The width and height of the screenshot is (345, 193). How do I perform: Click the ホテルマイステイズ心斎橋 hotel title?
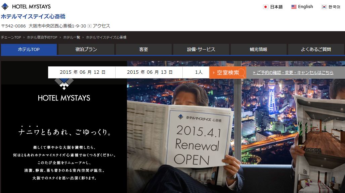coord(33,16)
